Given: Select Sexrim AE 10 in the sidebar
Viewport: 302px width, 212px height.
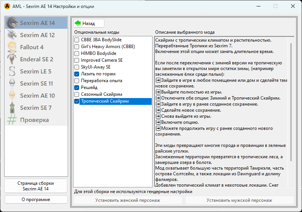Looking at the screenshot, I should click(37, 96).
